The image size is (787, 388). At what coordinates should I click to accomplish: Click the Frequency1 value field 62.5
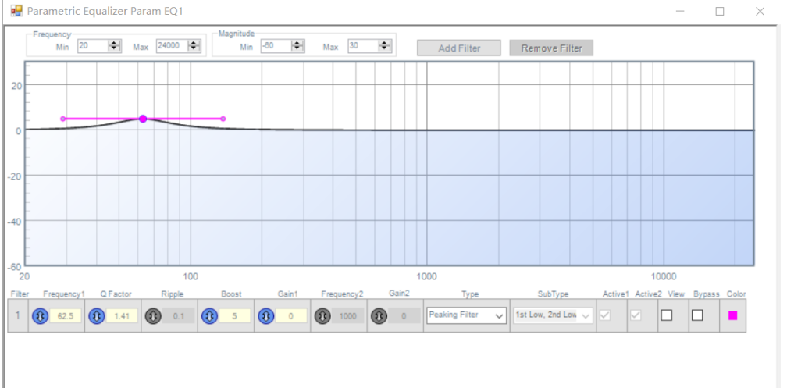[66, 316]
